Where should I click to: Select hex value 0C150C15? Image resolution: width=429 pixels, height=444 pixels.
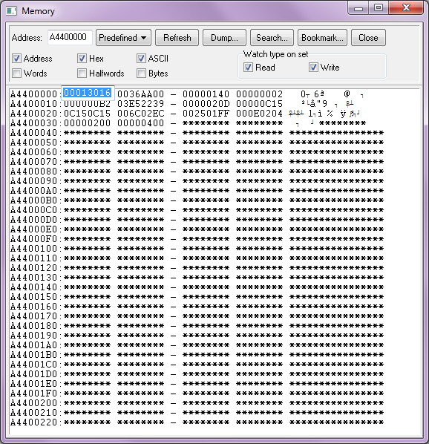[x=87, y=114]
